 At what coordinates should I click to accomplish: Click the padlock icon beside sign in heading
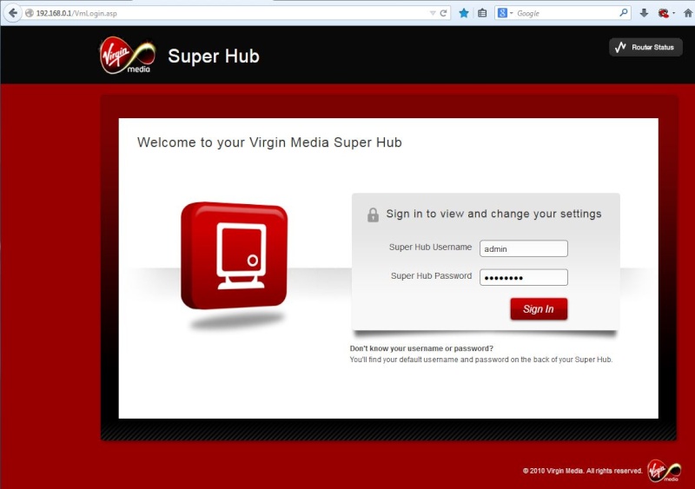click(x=373, y=215)
